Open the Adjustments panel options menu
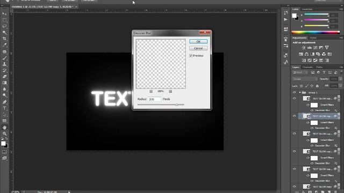The height and width of the screenshot is (193, 344). coord(341,38)
